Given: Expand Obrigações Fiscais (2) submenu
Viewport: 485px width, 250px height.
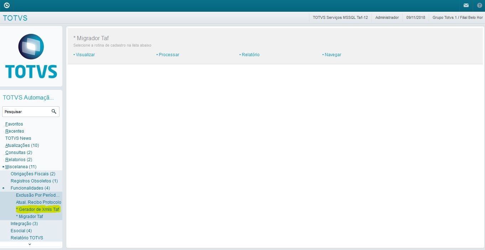Looking at the screenshot, I should (33, 174).
